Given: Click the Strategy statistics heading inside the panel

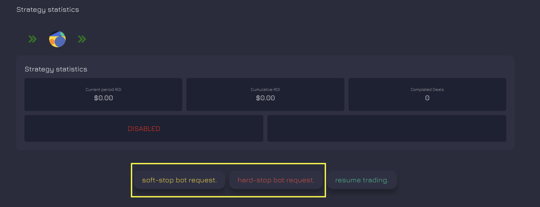Looking at the screenshot, I should [56, 69].
